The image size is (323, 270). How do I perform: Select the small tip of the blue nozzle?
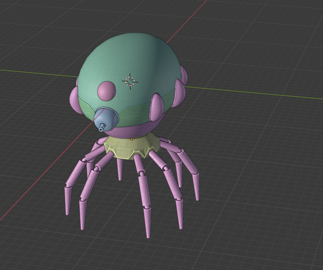101,127
